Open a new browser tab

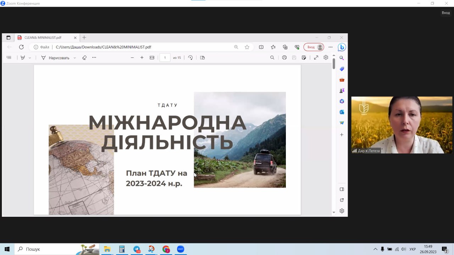pyautogui.click(x=84, y=38)
